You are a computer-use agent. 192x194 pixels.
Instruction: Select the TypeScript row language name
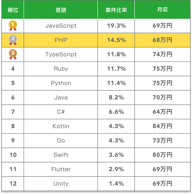point(61,54)
